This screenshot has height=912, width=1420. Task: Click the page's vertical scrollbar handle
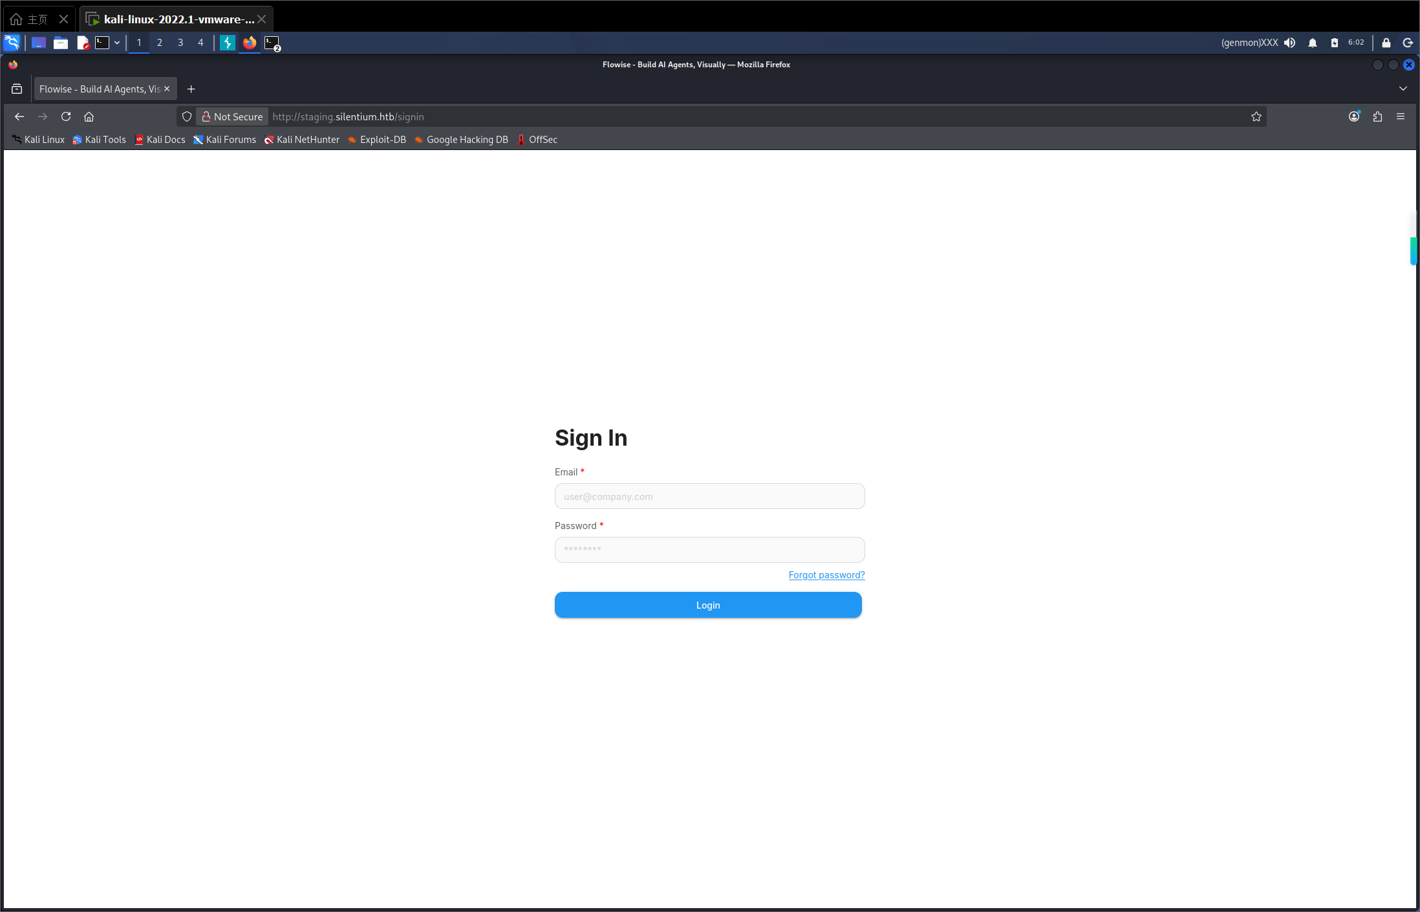[1414, 252]
